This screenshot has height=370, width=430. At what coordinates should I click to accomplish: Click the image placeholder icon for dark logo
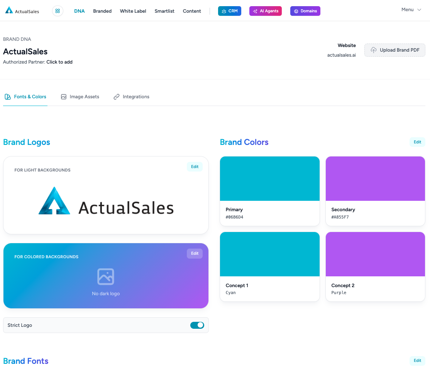(x=105, y=276)
